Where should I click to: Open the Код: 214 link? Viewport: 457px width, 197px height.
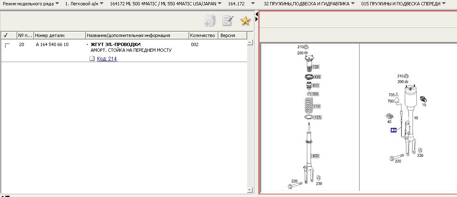107,59
